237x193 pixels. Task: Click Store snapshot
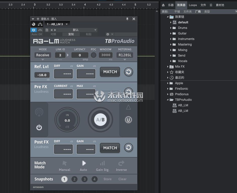click(107, 179)
